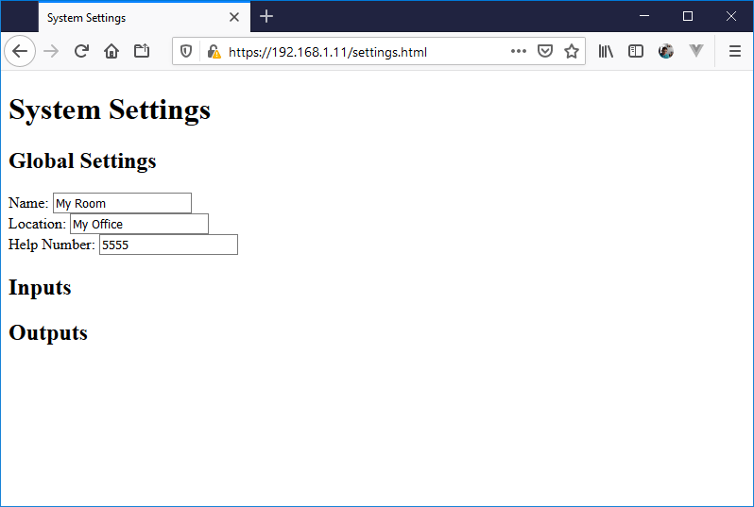The image size is (754, 507).
Task: Click the Location field containing My Office
Action: 139,224
